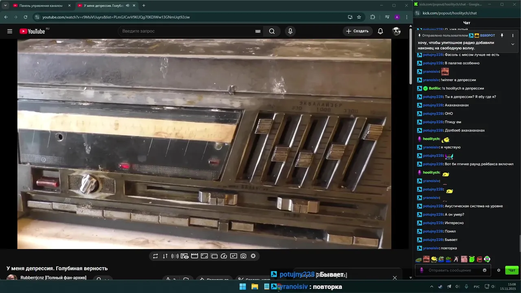Open the media control icon in the Chrome toolbar
The height and width of the screenshot is (293, 521).
point(387,17)
